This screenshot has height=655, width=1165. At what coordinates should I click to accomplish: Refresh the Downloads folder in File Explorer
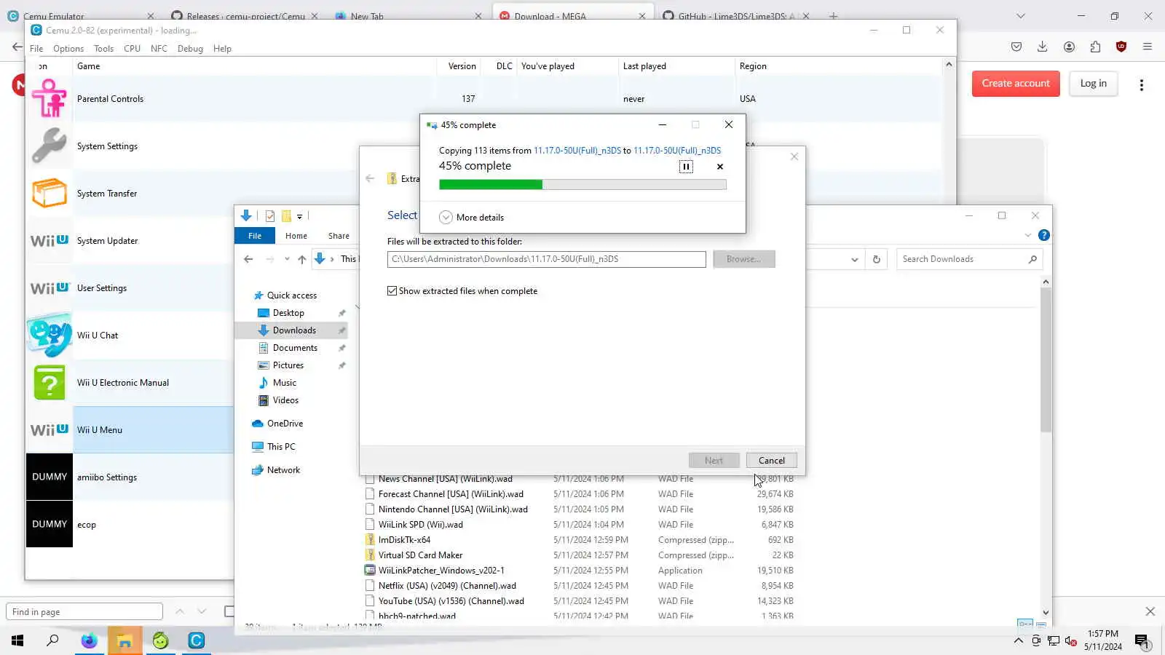click(877, 259)
